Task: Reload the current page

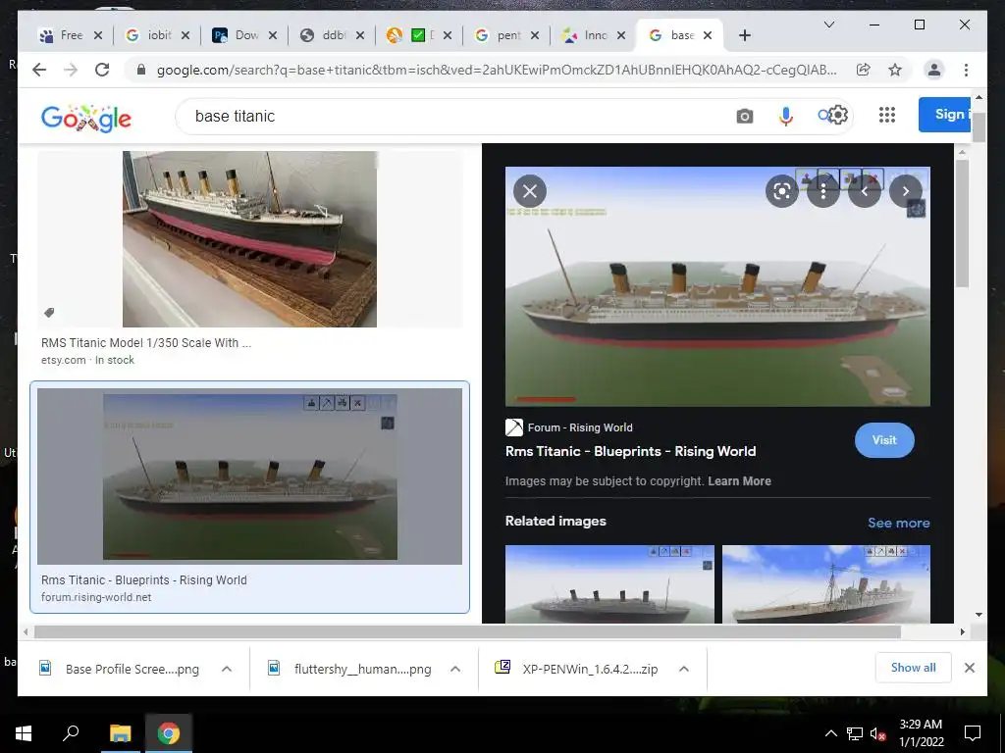Action: click(102, 70)
